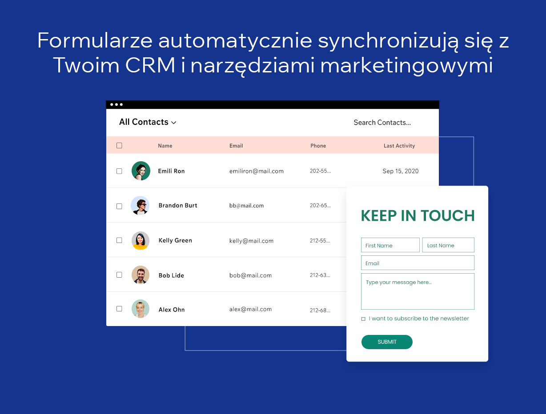The image size is (546, 414).
Task: Enable the newsletter subscription checkbox
Action: click(363, 319)
